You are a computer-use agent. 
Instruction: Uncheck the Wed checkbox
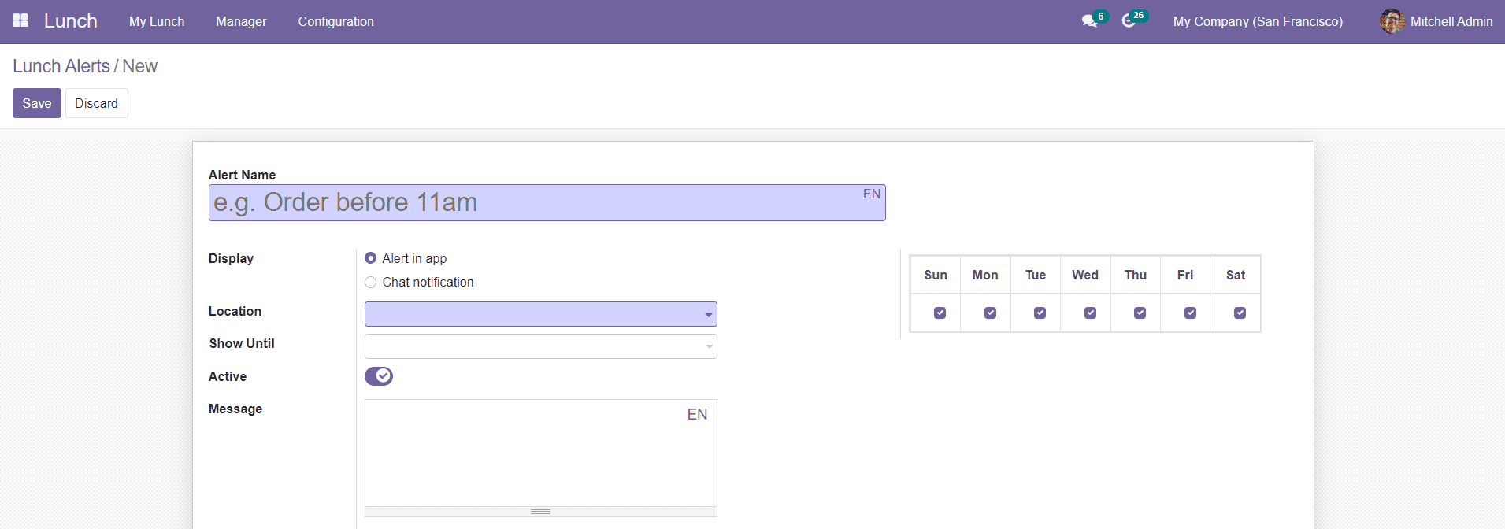(x=1090, y=313)
